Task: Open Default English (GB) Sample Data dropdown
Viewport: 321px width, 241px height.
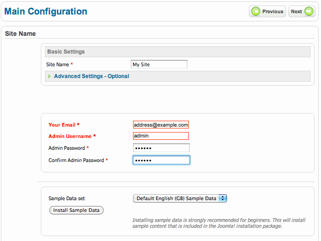Action: pyautogui.click(x=180, y=198)
